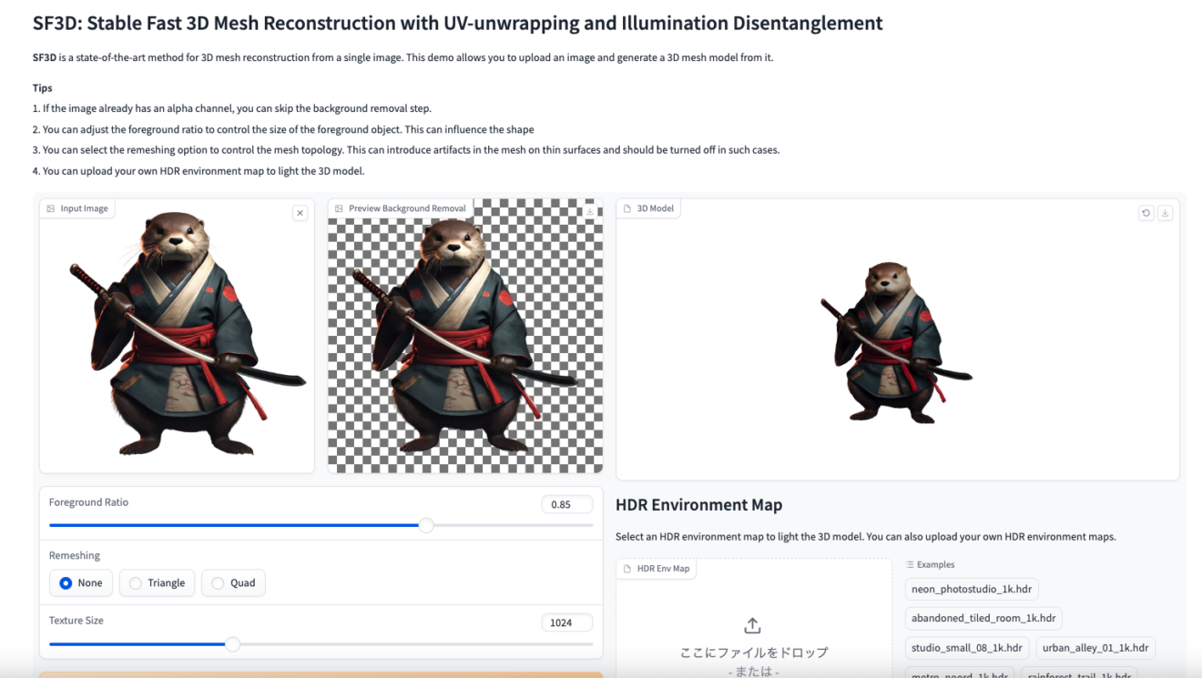The width and height of the screenshot is (1202, 678).
Task: Load the neon_photostudio_1k.hdr example
Action: (972, 589)
